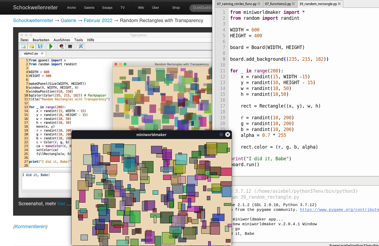Close the alpha2.py tab
This screenshot has width=379, height=246.
tap(42, 54)
